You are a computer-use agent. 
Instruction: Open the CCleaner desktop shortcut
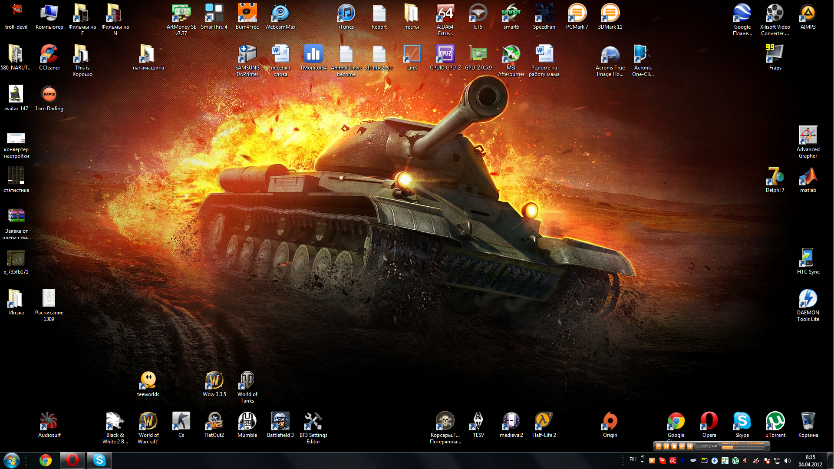[x=49, y=58]
